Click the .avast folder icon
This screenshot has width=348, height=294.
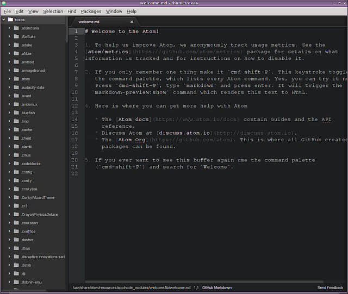pyautogui.click(x=16, y=96)
